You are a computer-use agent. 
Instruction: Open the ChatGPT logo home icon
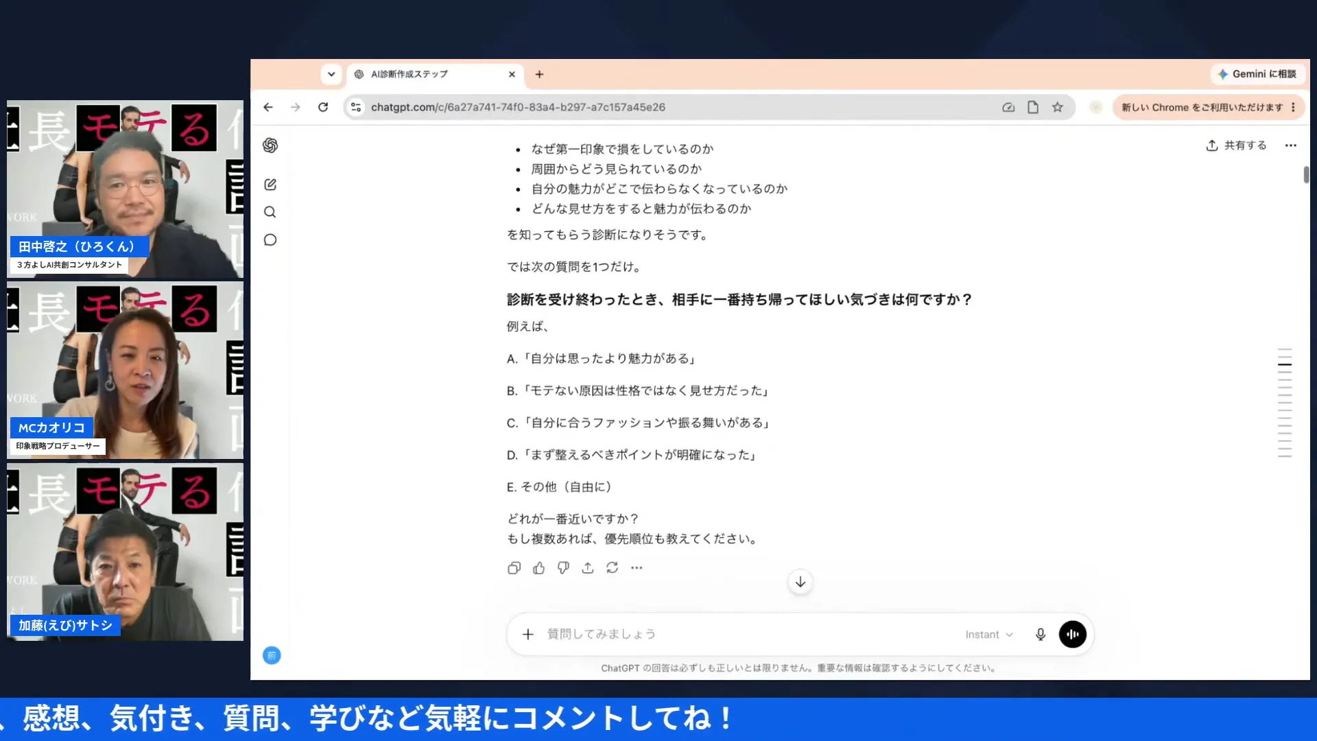pos(270,145)
